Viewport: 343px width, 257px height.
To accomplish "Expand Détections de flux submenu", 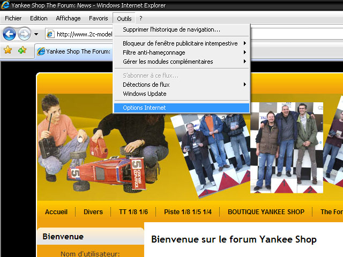I will (182, 85).
